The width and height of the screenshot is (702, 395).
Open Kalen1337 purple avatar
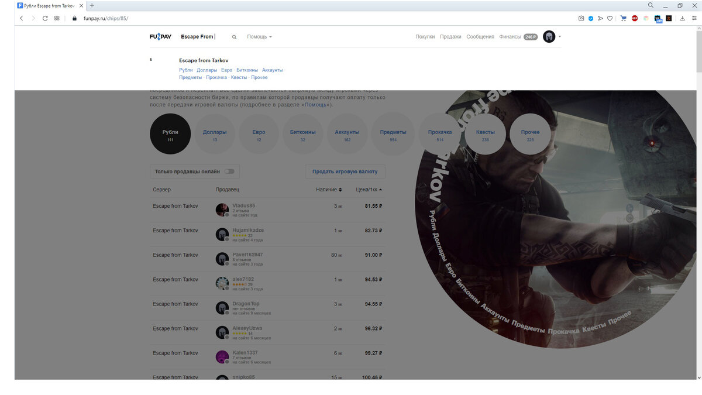coord(222,357)
